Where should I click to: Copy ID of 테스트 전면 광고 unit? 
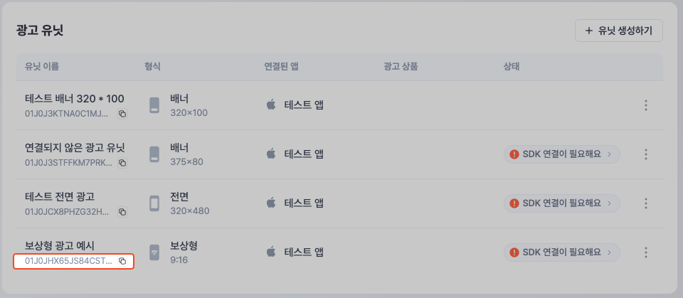122,212
